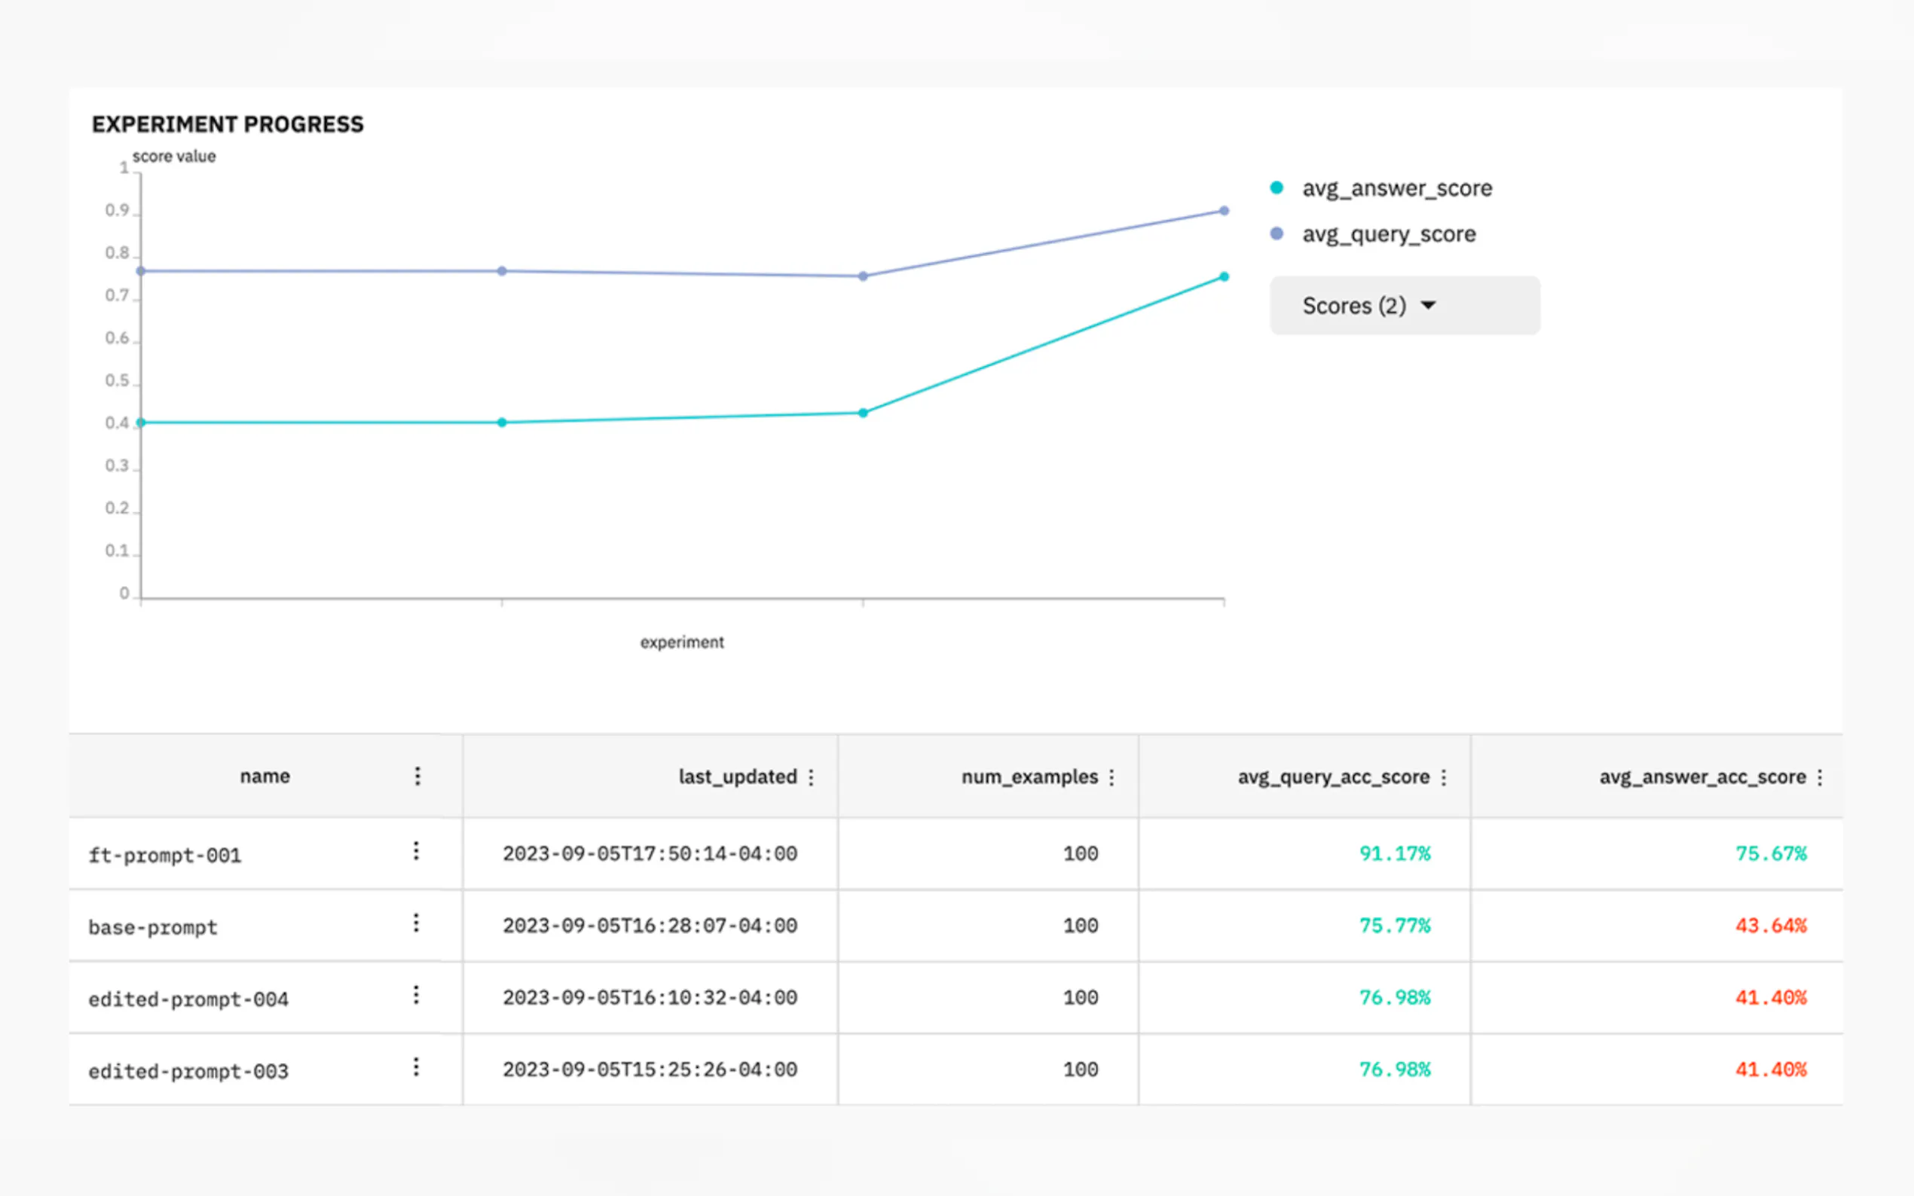This screenshot has height=1196, width=1914.
Task: Expand the Scores (2) dropdown
Action: (x=1355, y=305)
